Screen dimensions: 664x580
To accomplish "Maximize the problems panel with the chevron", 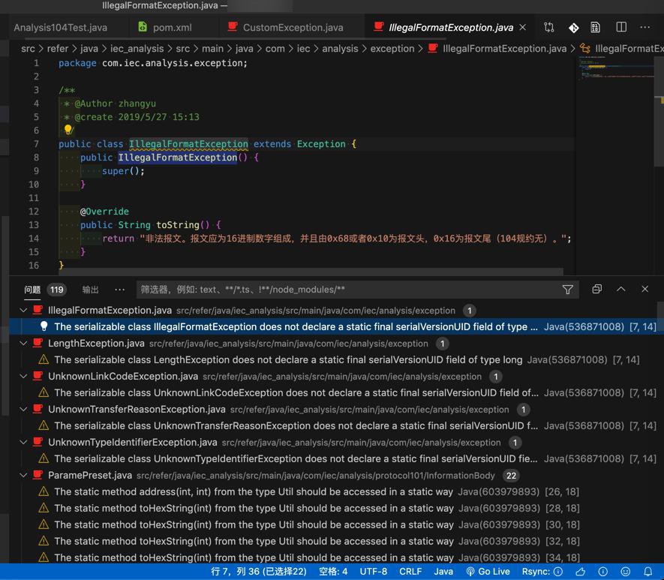I will click(621, 290).
